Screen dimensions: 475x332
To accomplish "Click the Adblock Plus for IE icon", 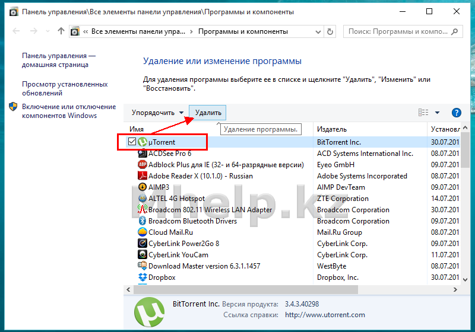I will point(142,165).
